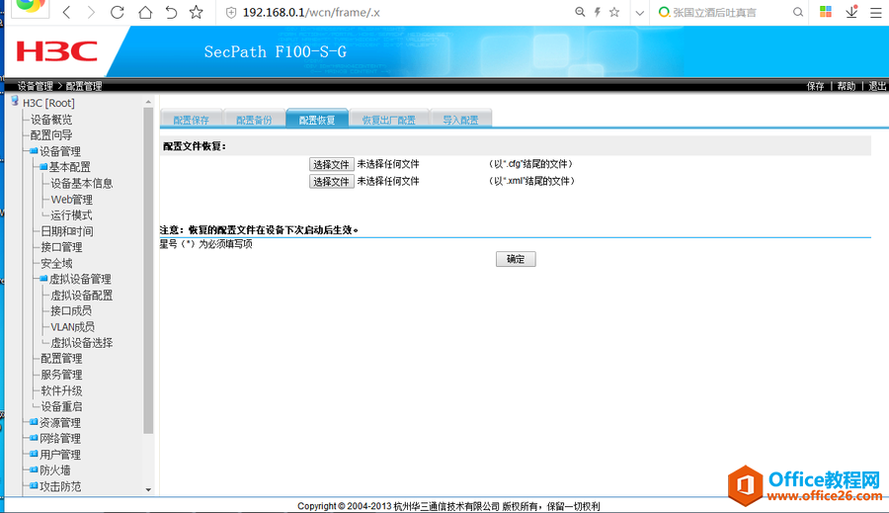Open 服务管理 tree item
This screenshot has width=889, height=513.
coord(61,375)
